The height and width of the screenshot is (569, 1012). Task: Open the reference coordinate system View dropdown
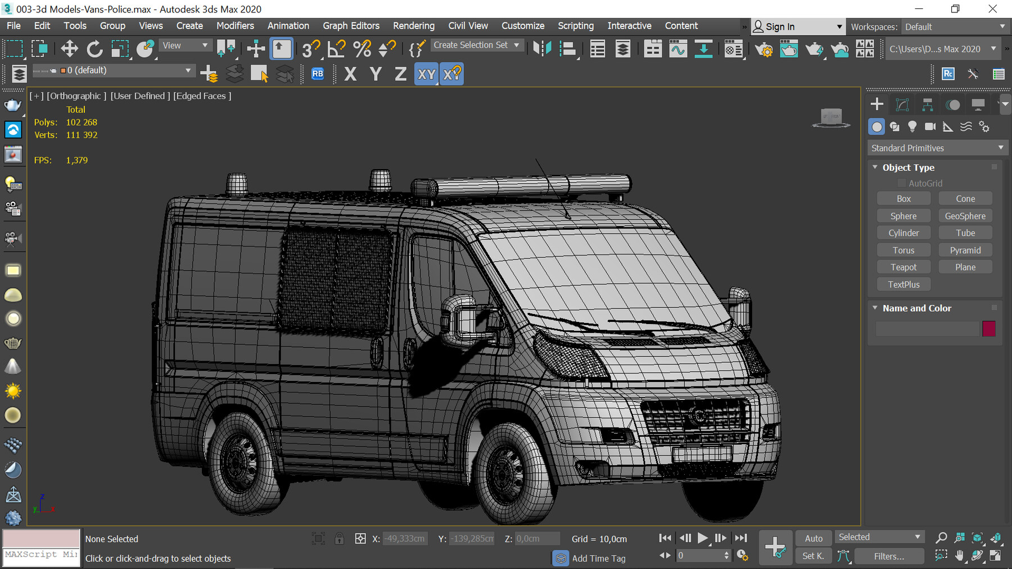point(186,45)
